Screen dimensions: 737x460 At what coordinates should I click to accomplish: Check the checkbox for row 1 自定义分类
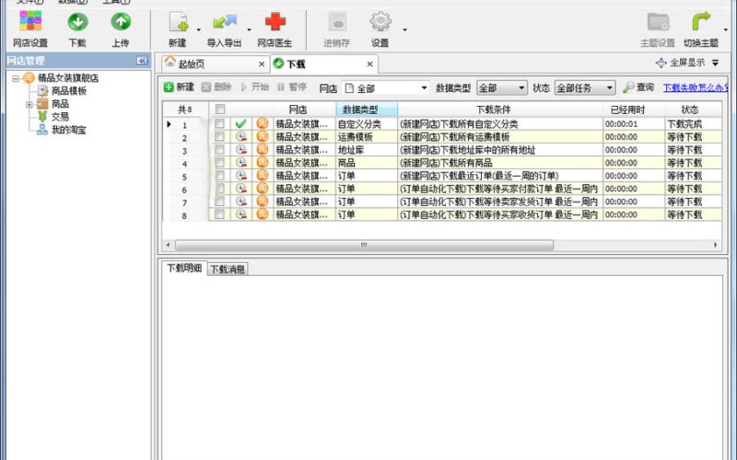click(x=219, y=123)
